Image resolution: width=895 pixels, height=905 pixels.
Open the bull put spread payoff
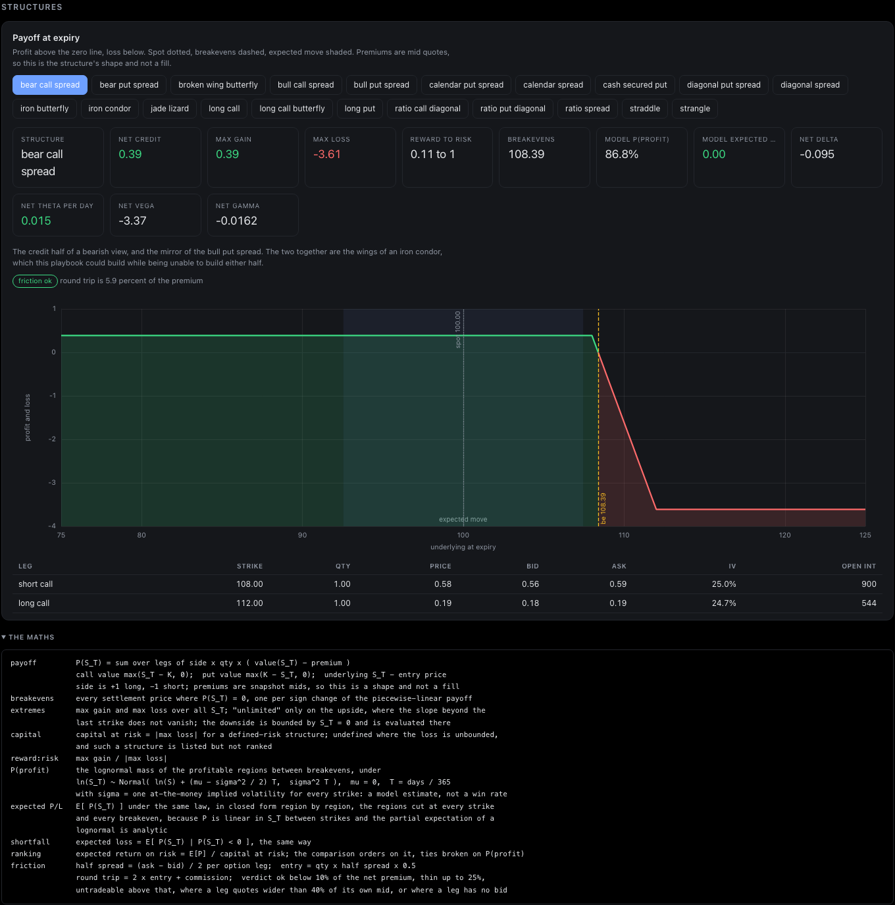pos(381,85)
